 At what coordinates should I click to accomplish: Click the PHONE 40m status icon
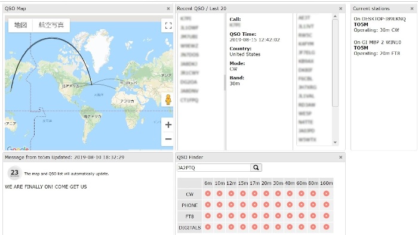coord(290,205)
